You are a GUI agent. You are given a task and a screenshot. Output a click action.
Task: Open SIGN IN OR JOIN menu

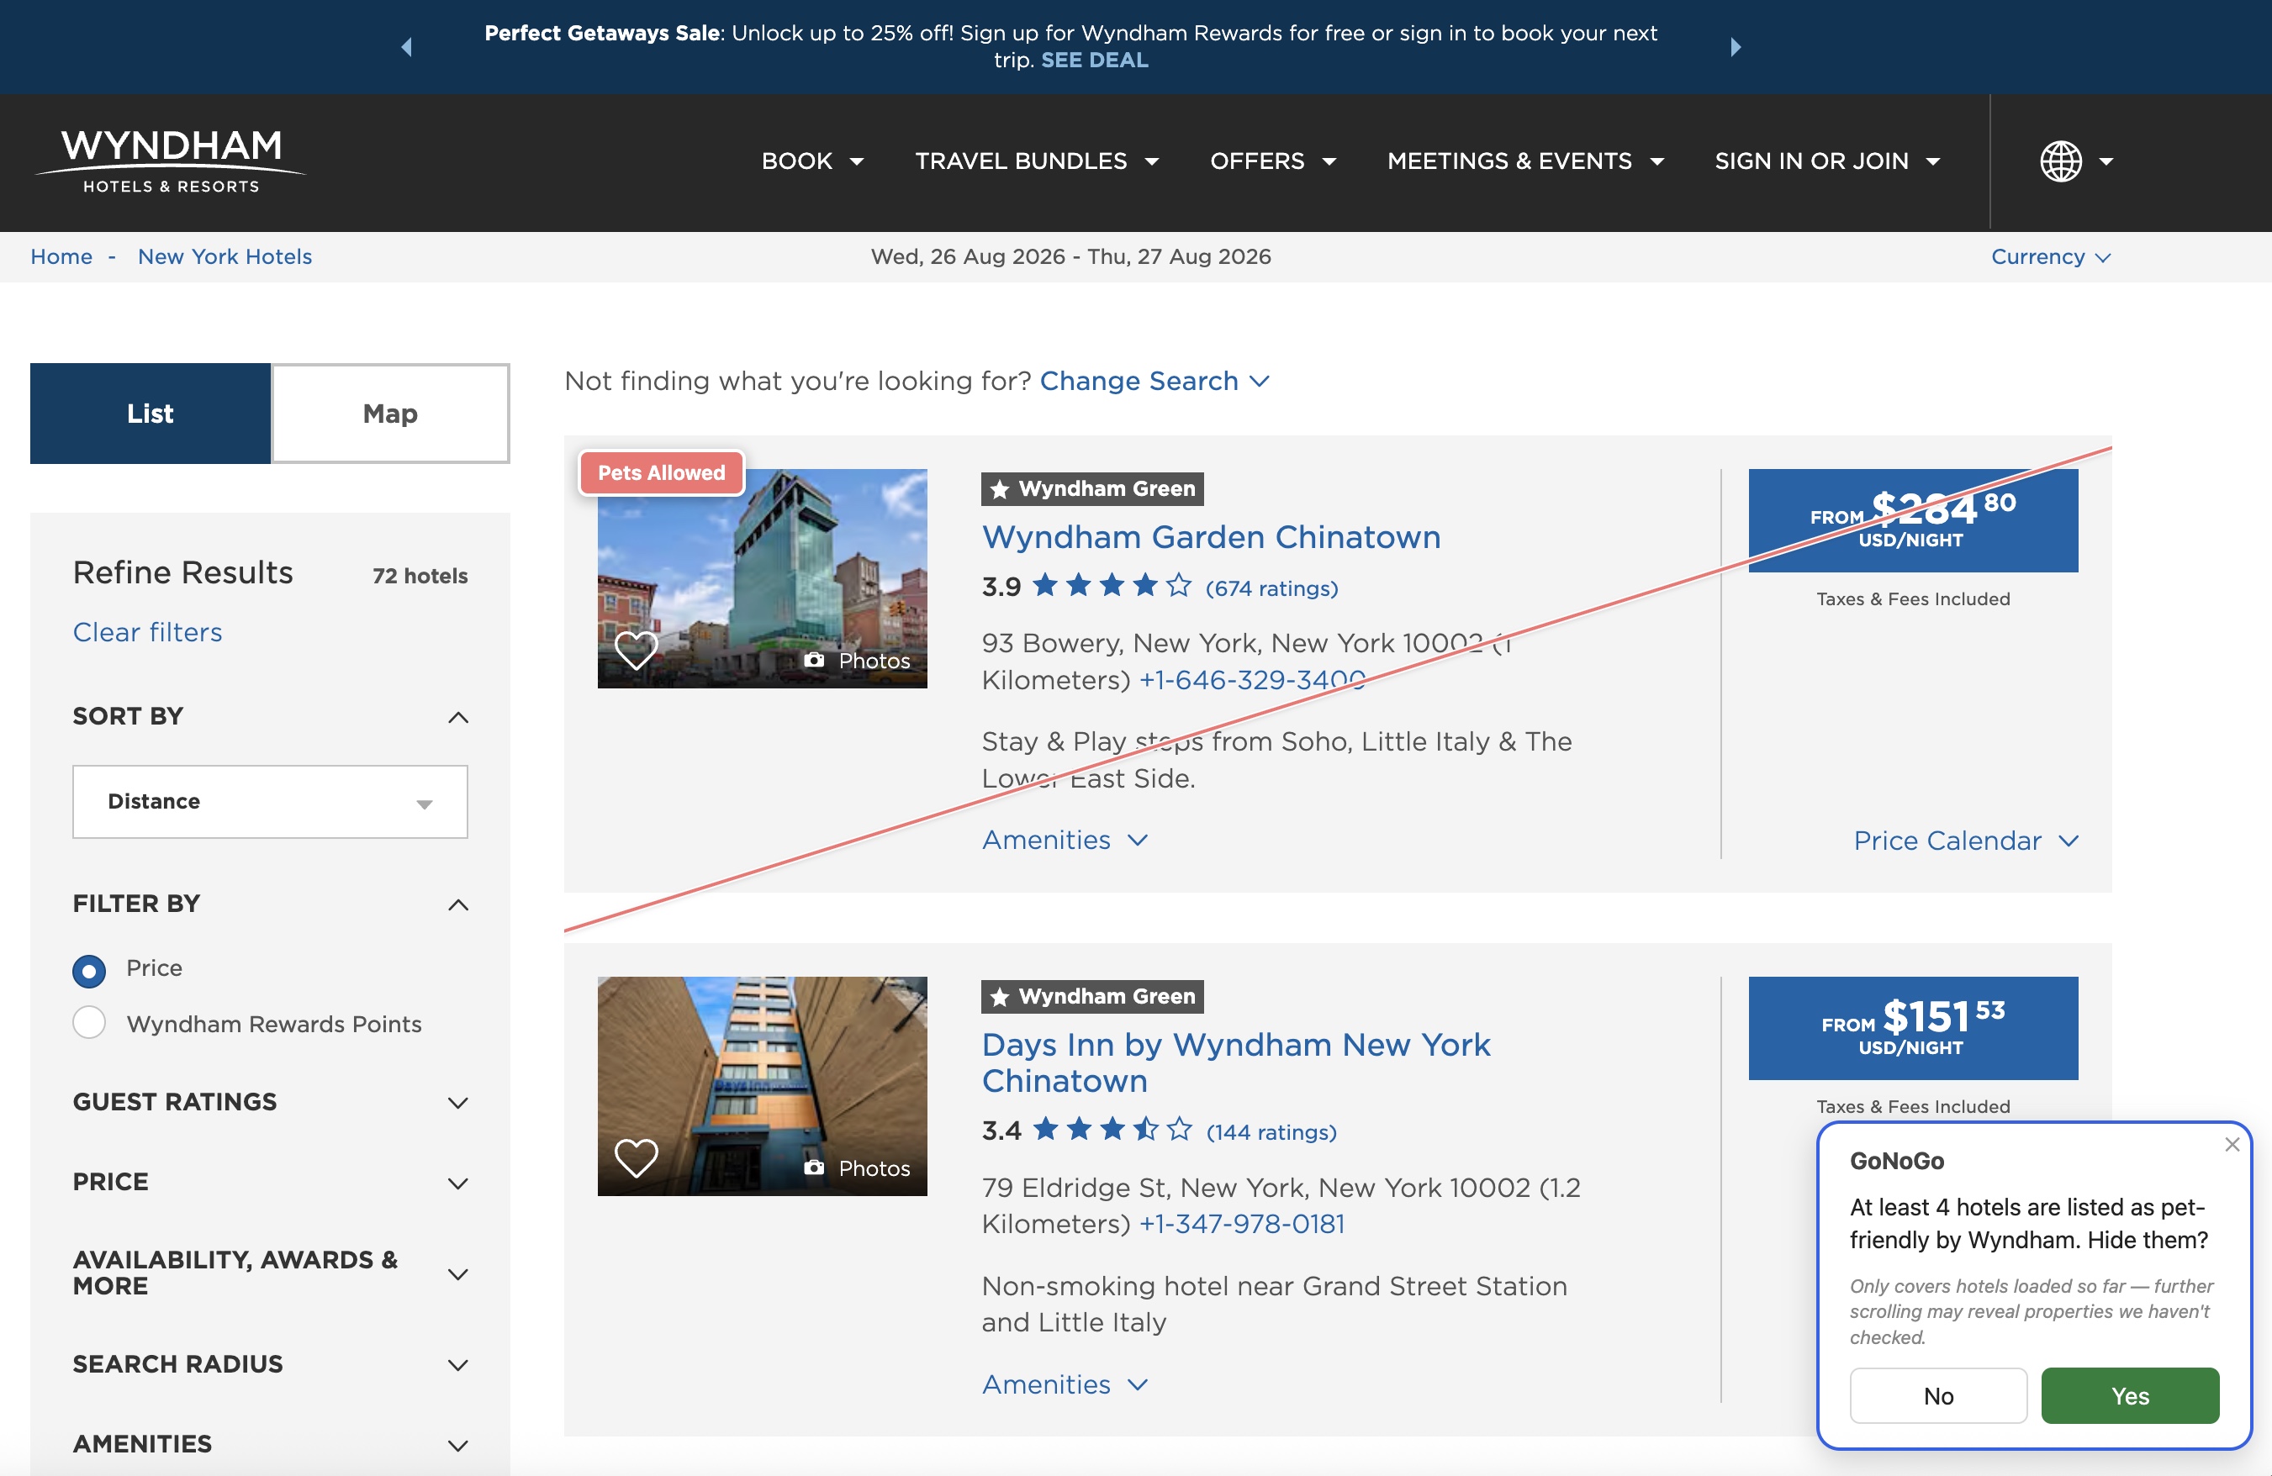click(x=1827, y=161)
